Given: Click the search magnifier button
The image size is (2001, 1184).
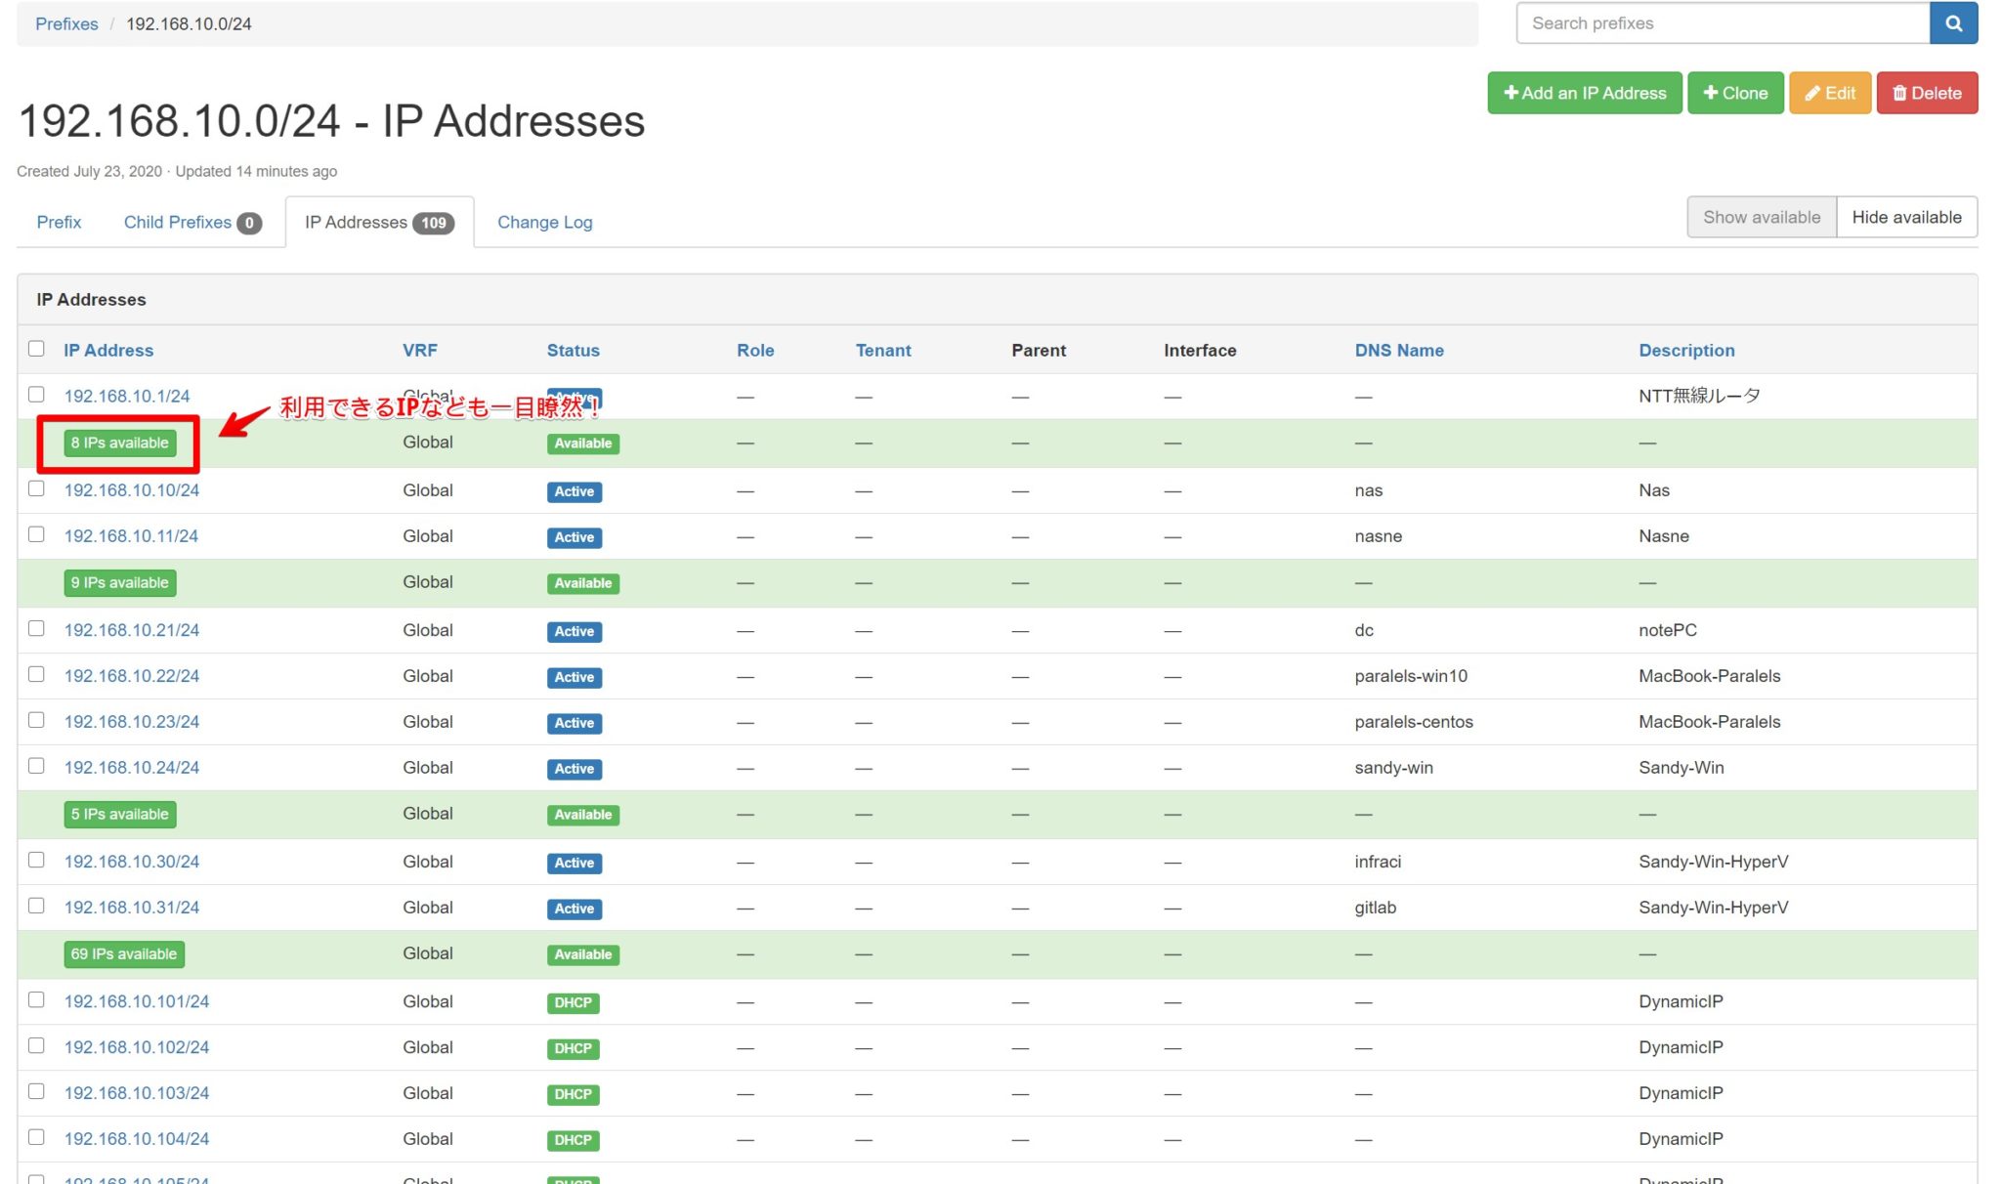Looking at the screenshot, I should pyautogui.click(x=1952, y=23).
